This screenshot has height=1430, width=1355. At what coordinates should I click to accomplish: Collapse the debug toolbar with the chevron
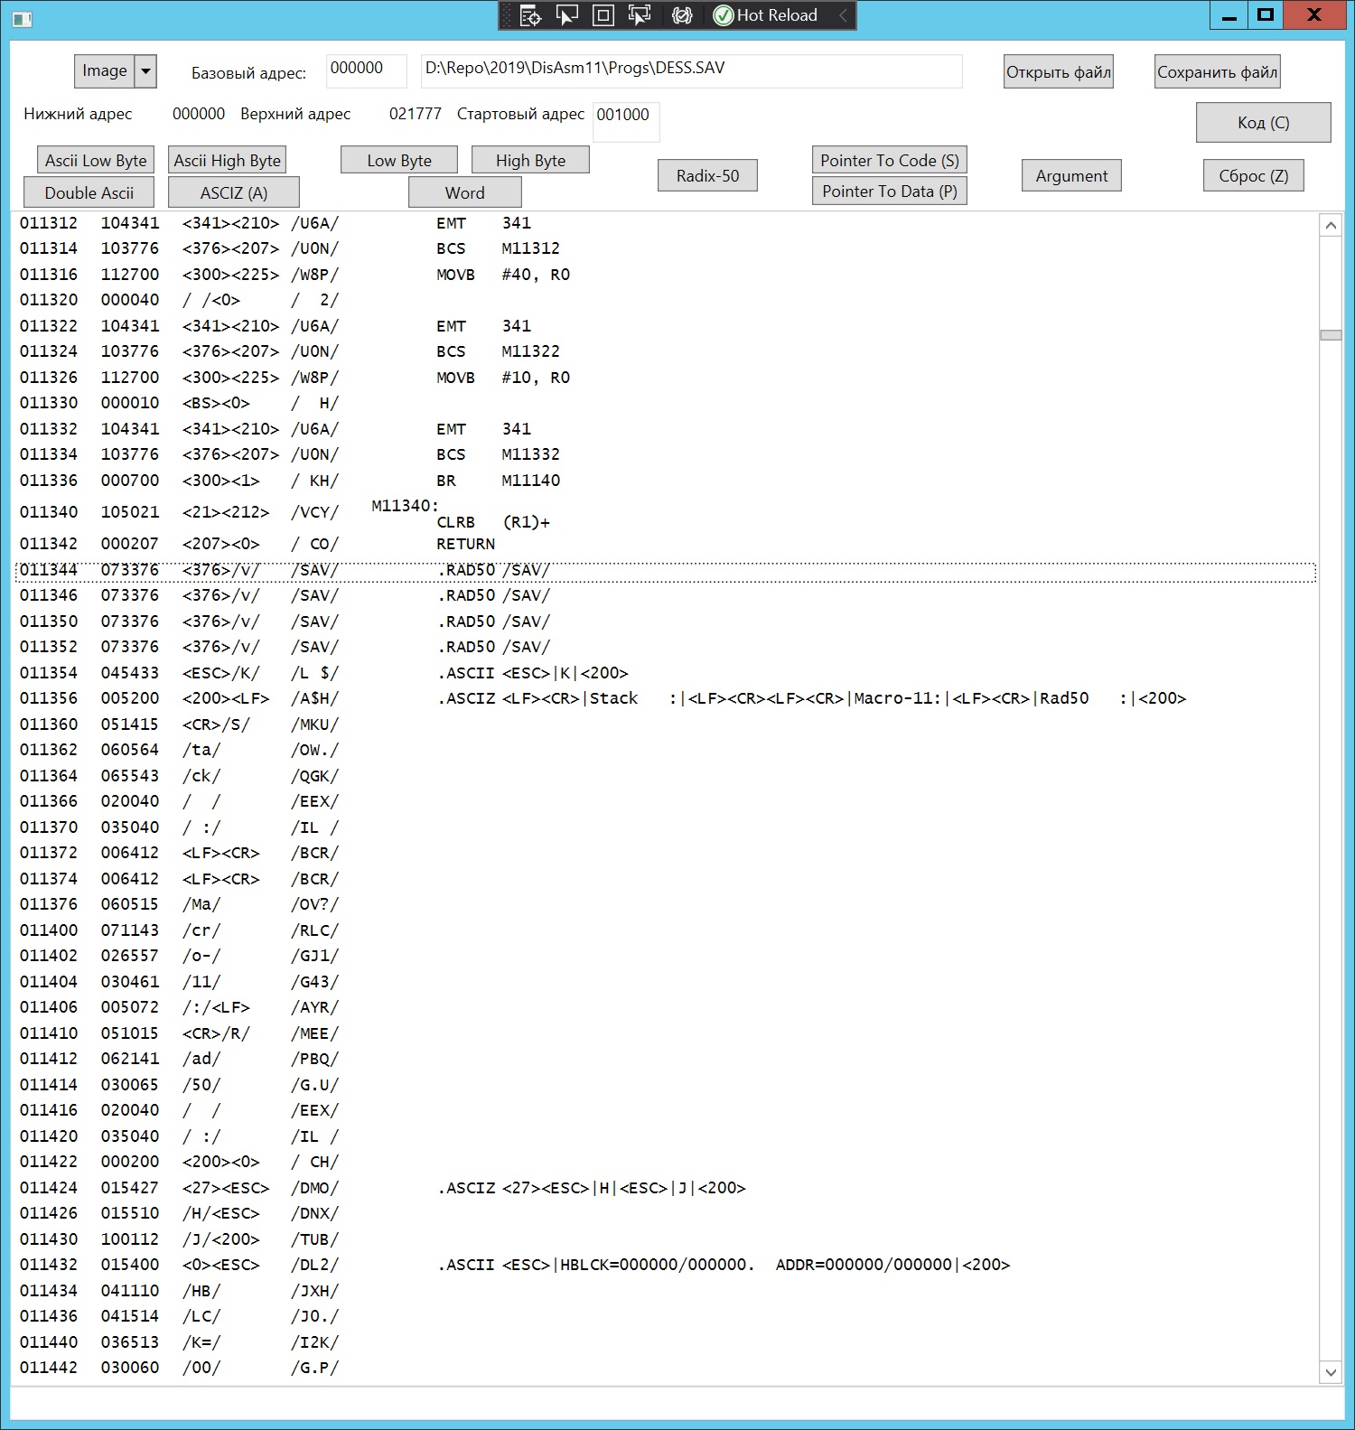tap(843, 15)
